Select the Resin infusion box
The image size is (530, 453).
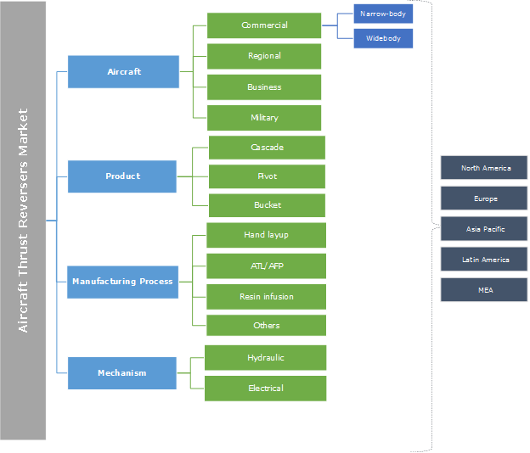(x=267, y=297)
